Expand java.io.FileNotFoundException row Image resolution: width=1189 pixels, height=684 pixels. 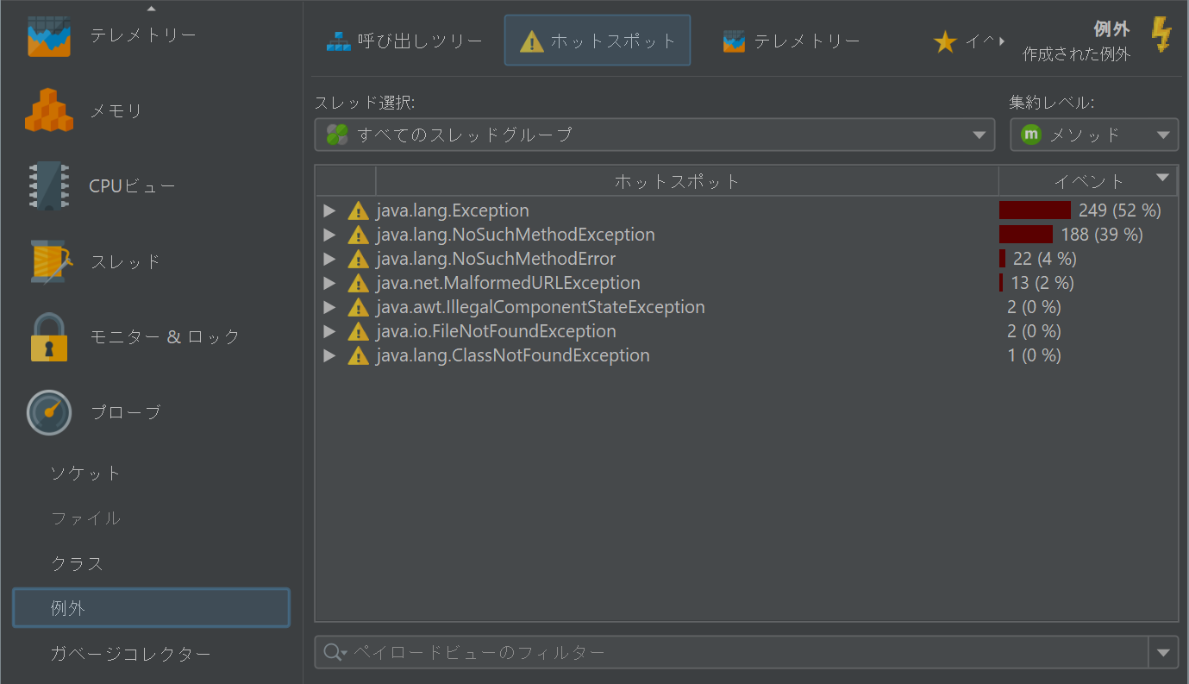(329, 331)
